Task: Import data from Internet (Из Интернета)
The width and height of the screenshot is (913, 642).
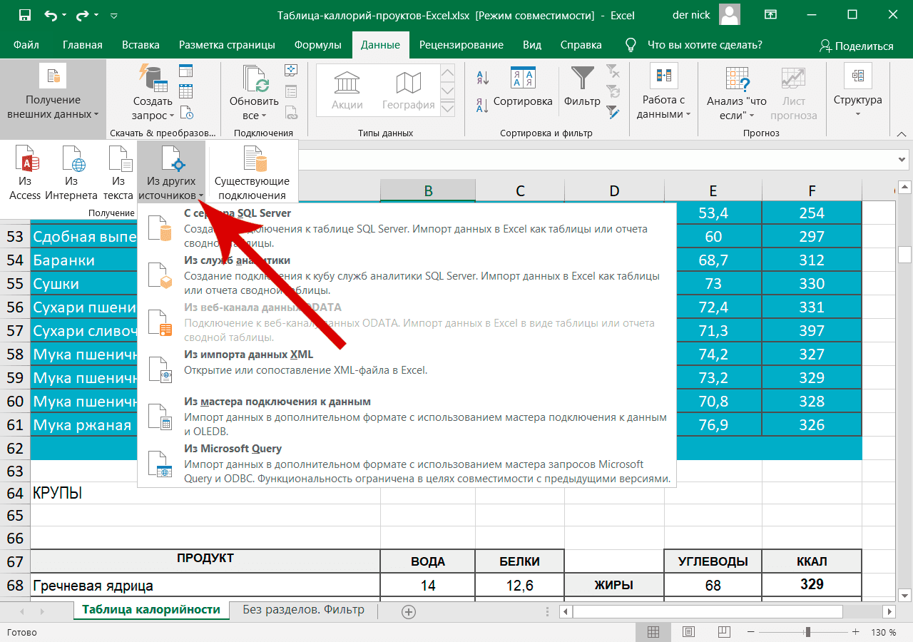Action: (x=71, y=173)
